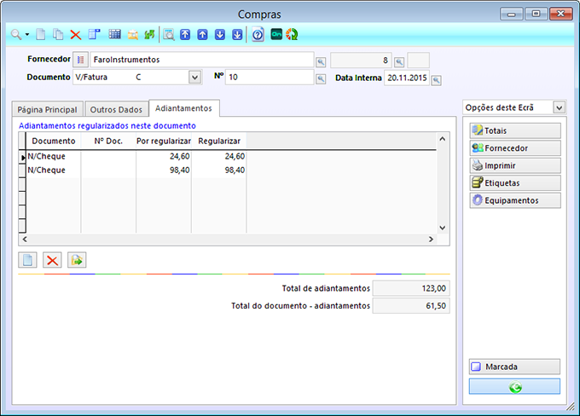Click lookup icon next to FaroInstrumentos field
This screenshot has height=416, width=580.
321,62
